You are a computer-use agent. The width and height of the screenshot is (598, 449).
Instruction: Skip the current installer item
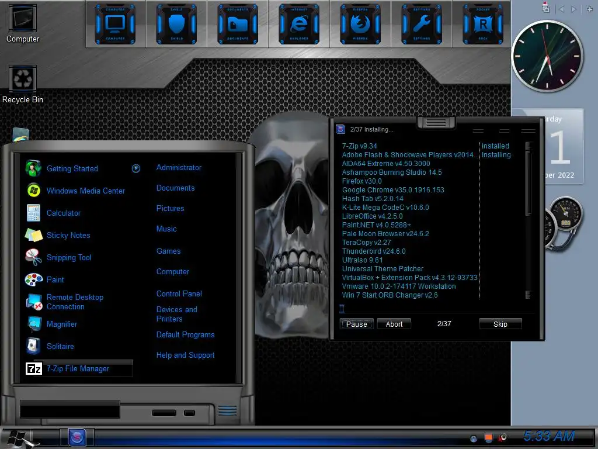pos(500,324)
